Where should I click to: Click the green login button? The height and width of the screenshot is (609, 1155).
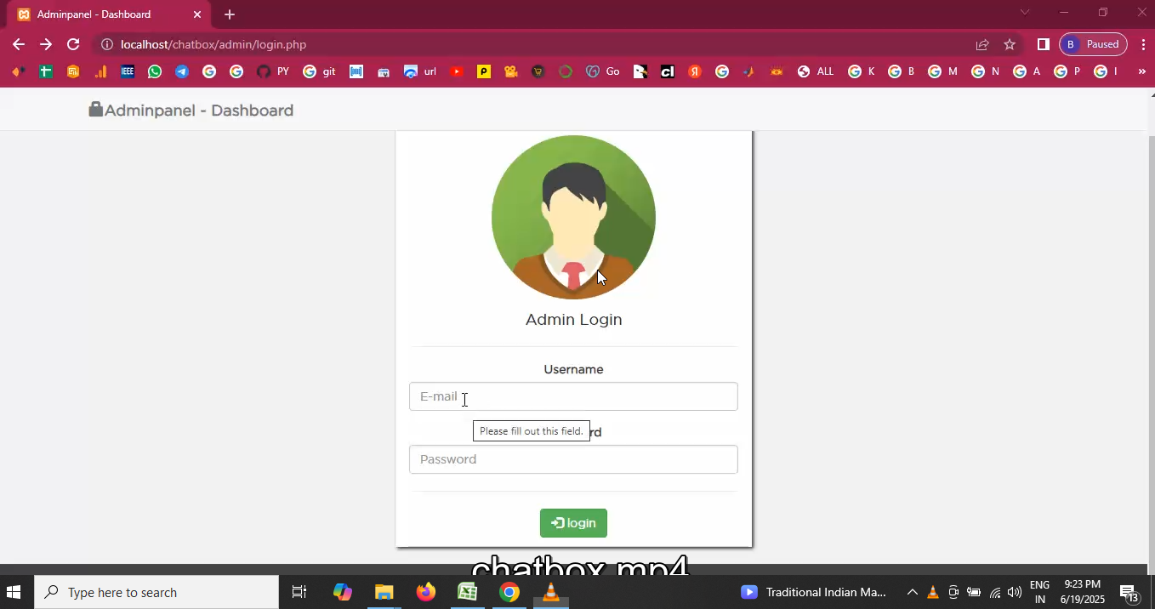pos(573,523)
